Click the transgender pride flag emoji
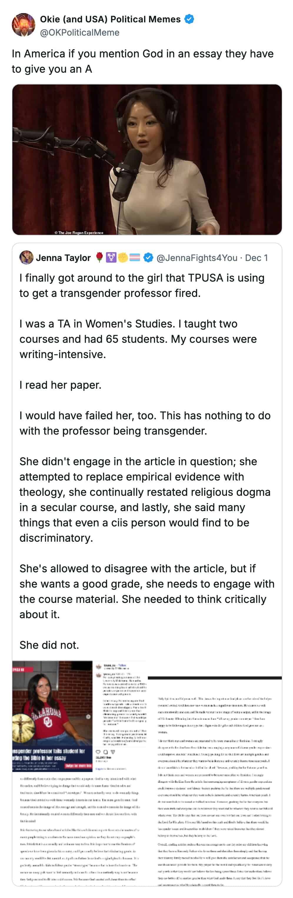Image resolution: width=293 pixels, height=898 pixels. pyautogui.click(x=134, y=258)
